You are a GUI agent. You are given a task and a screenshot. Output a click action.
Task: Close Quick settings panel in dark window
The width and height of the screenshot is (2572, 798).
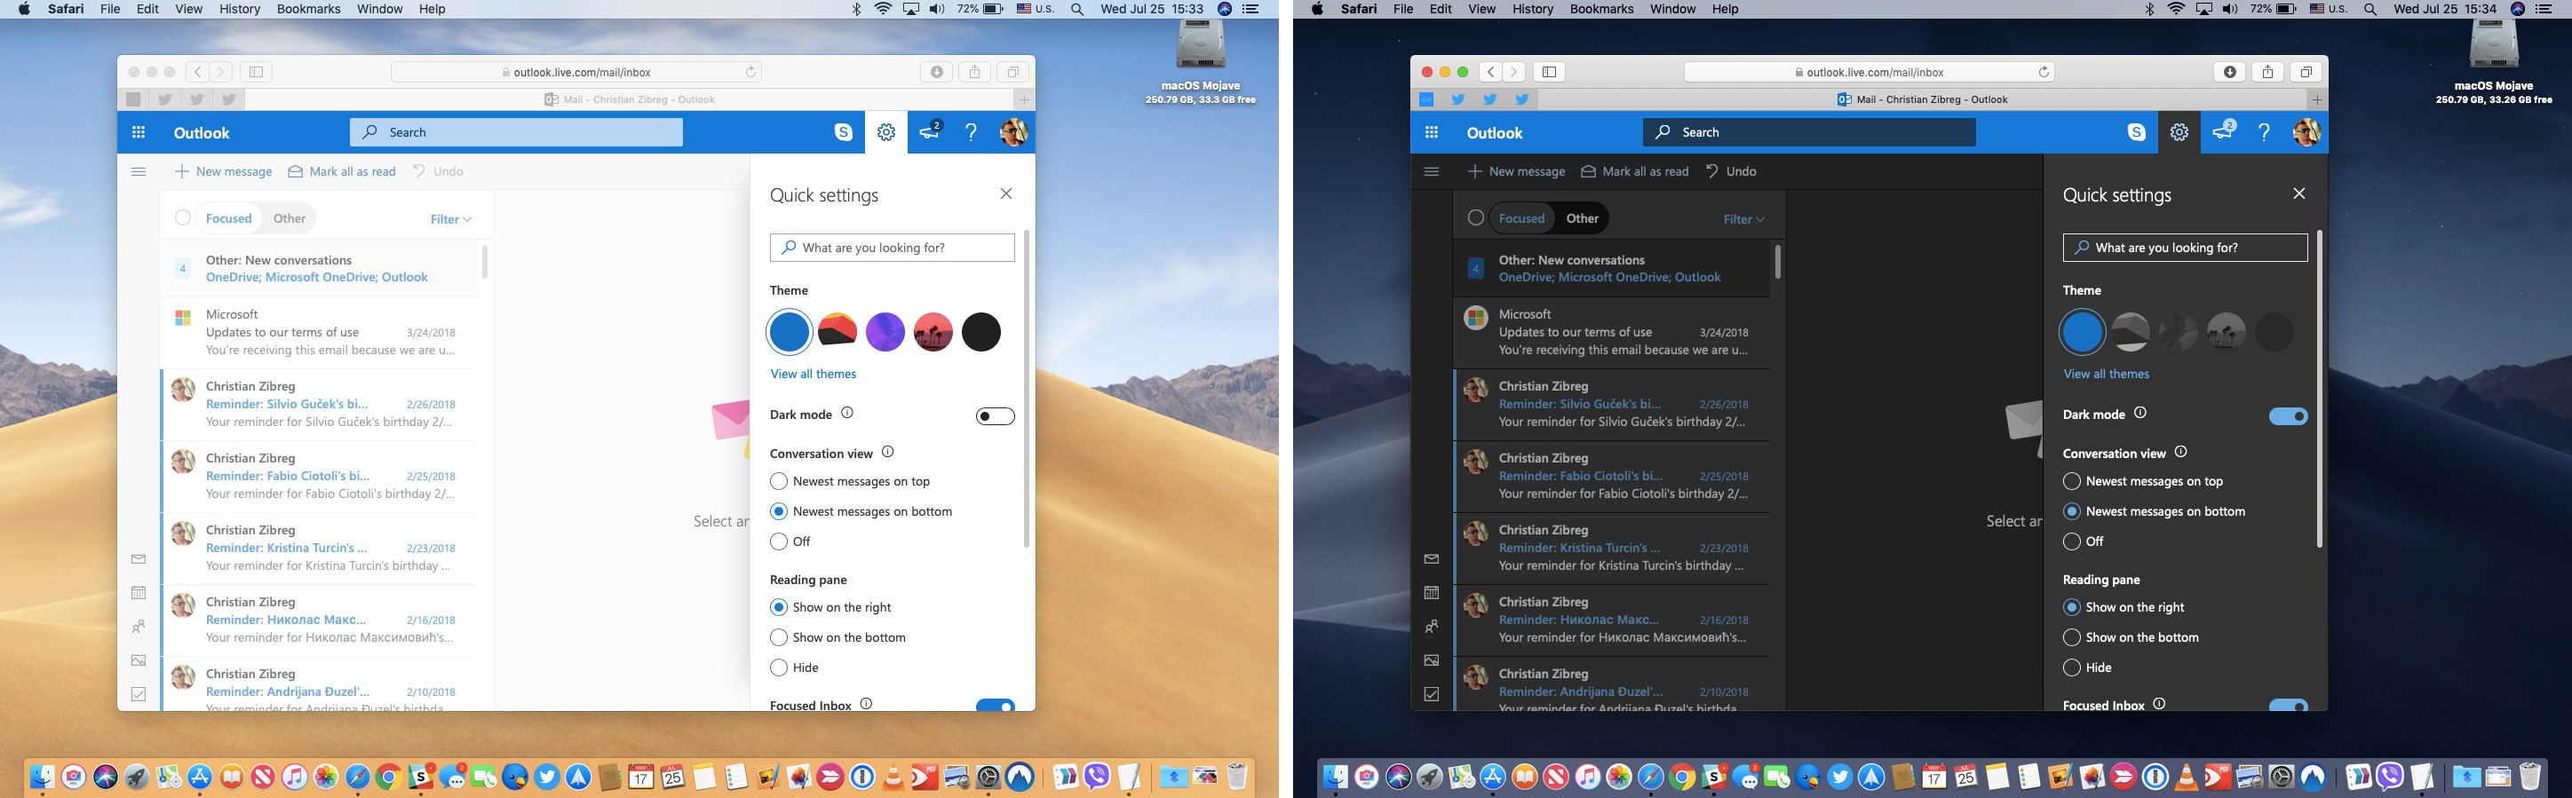point(2299,194)
